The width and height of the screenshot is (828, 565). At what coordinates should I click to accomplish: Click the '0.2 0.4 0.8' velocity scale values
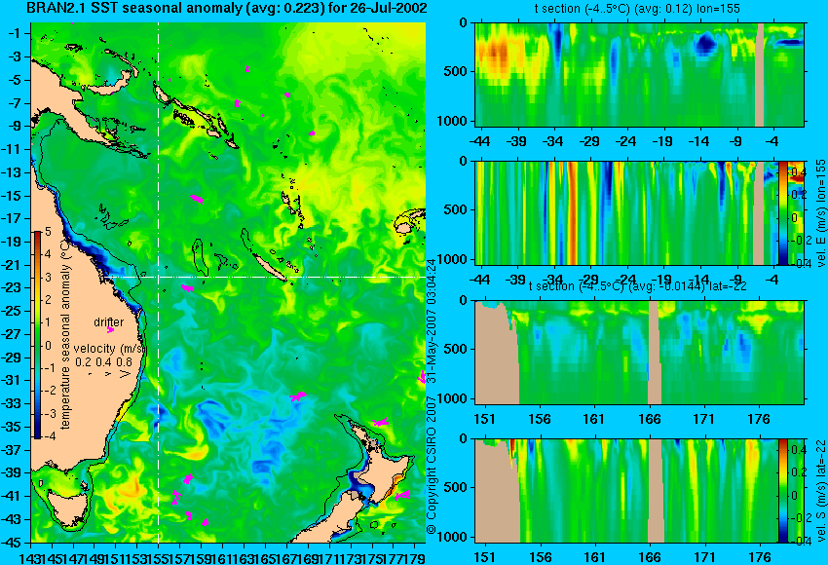(x=103, y=362)
